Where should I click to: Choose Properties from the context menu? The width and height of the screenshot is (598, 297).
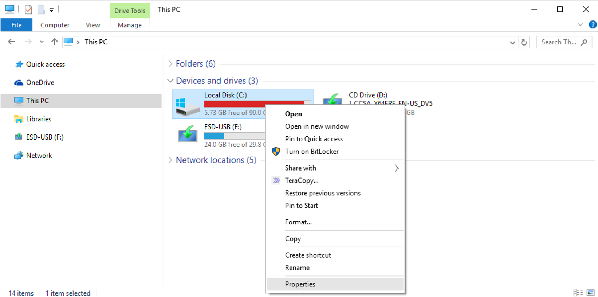pyautogui.click(x=300, y=284)
